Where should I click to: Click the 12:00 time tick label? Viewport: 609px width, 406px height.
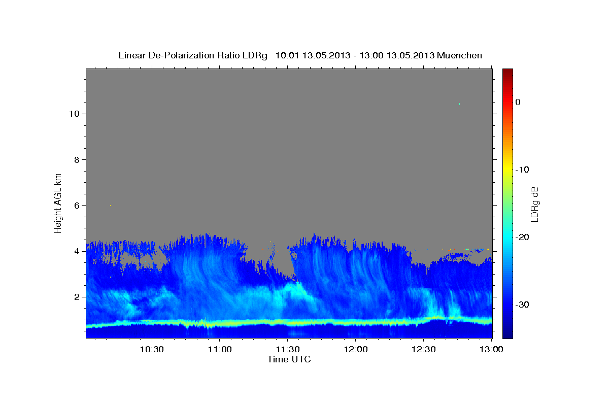pos(355,350)
